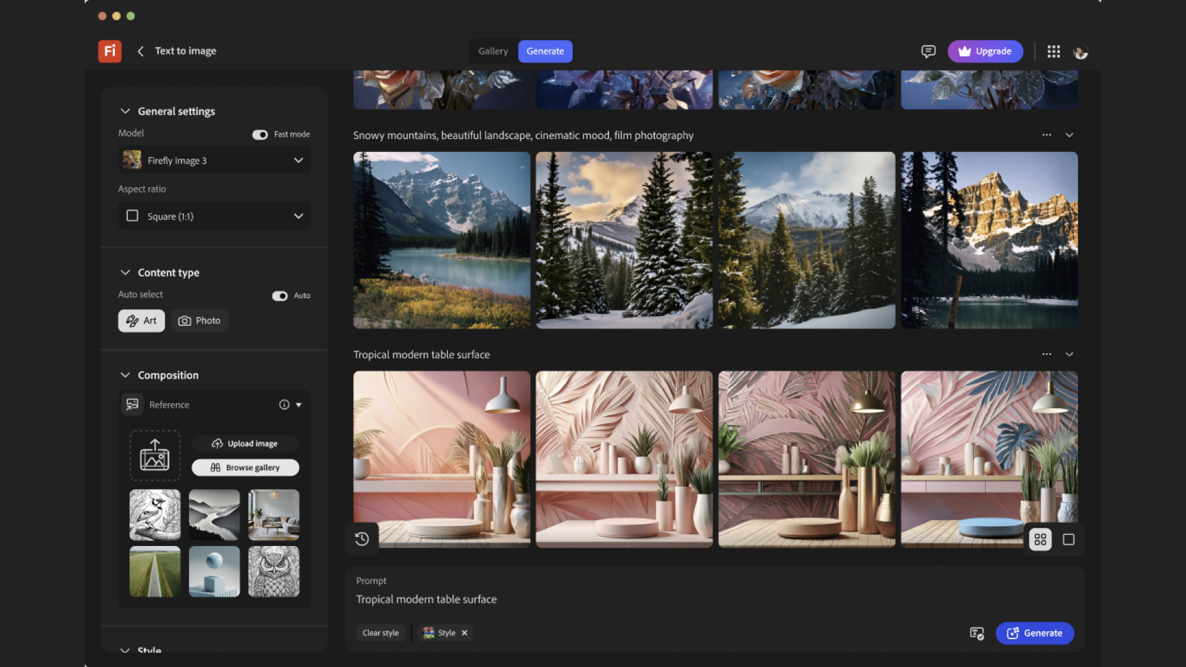Open more options for Snowy mountains row
The image size is (1186, 667).
coord(1046,135)
